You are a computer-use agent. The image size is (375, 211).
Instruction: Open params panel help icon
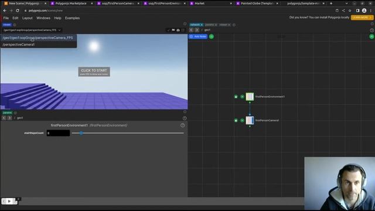(185, 118)
